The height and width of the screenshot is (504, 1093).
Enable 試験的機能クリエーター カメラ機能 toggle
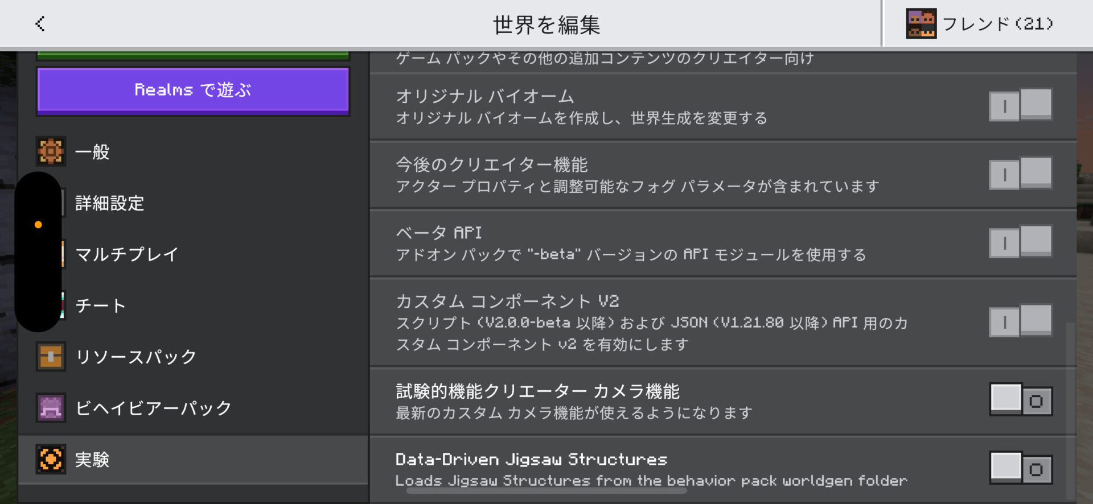pos(1020,400)
